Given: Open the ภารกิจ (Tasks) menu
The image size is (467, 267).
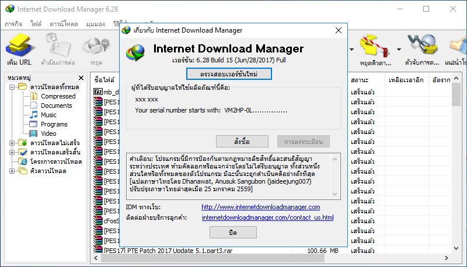Looking at the screenshot, I should pos(13,24).
